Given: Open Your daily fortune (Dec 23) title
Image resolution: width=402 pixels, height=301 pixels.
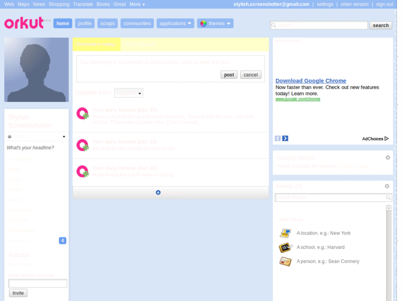Looking at the screenshot, I should pyautogui.click(x=124, y=142).
